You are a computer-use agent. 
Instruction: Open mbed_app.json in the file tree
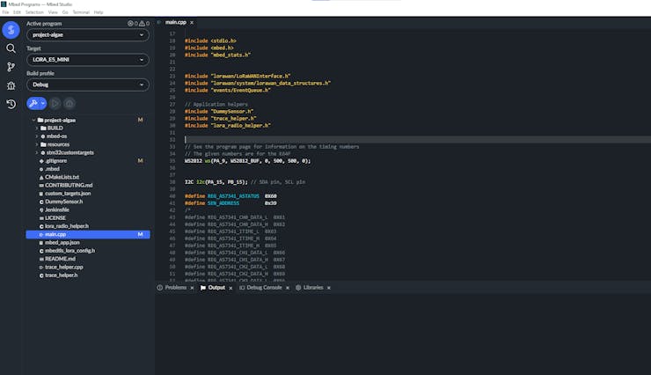62,242
